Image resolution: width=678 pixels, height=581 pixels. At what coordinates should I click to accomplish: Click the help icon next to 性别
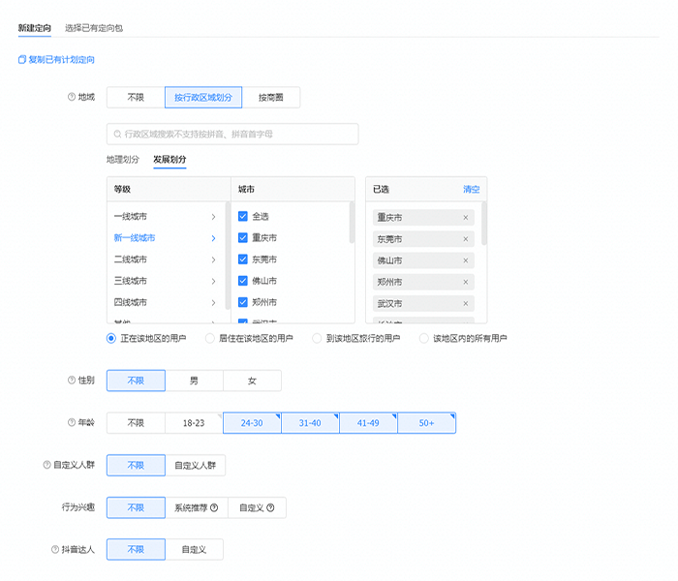click(71, 381)
